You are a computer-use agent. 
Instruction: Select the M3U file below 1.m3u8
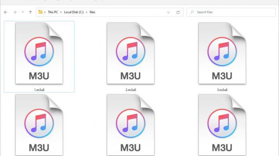(39, 125)
